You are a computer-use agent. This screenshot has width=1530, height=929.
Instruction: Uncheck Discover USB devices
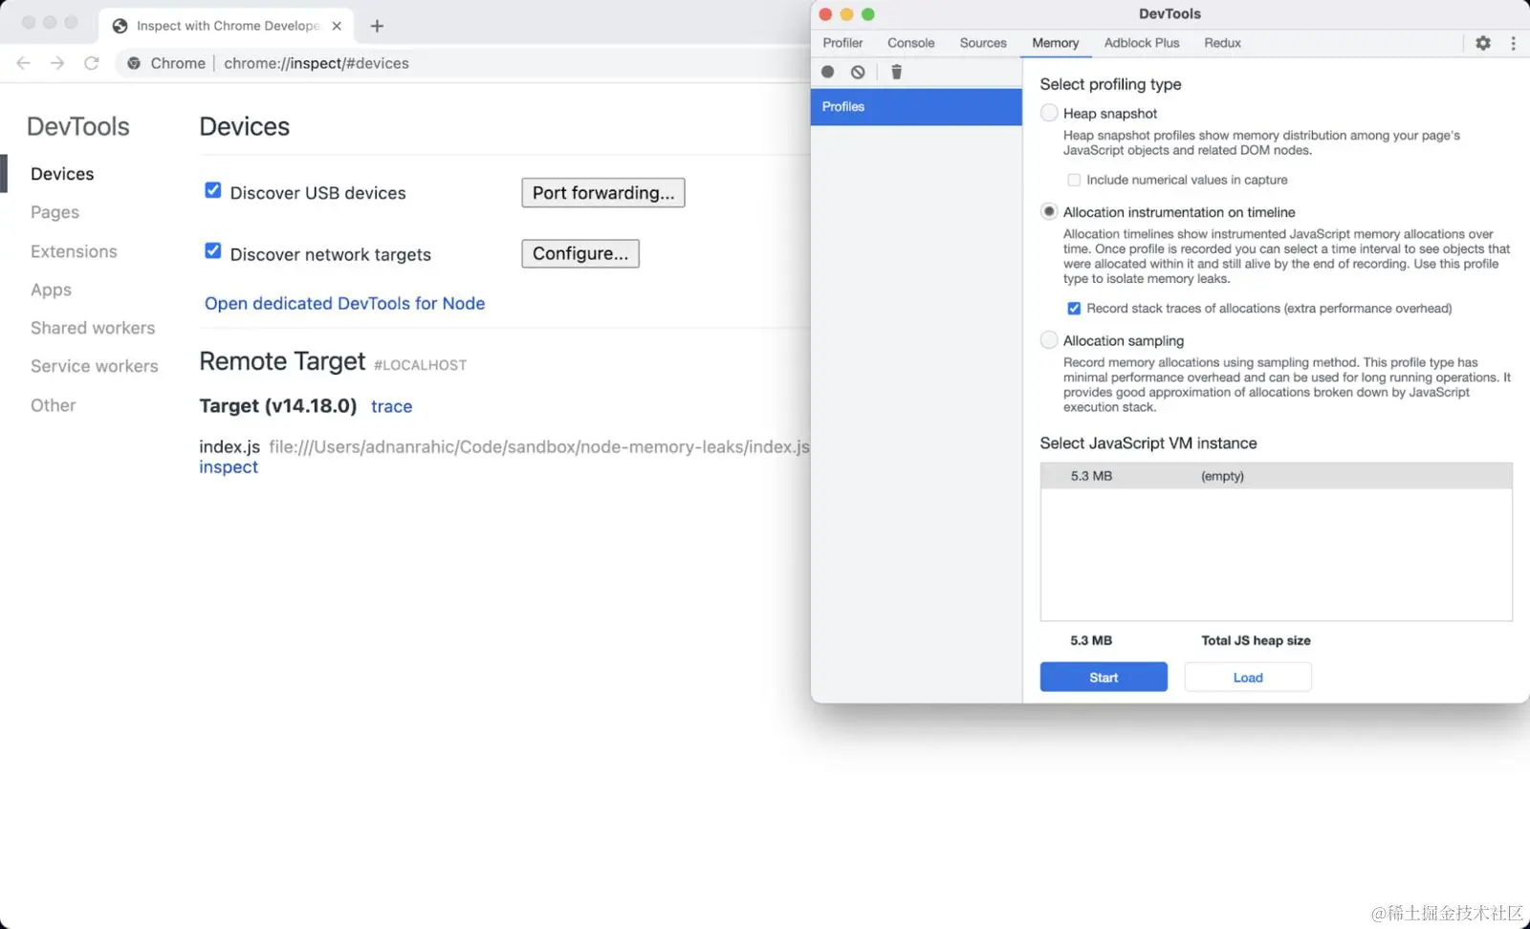point(212,190)
